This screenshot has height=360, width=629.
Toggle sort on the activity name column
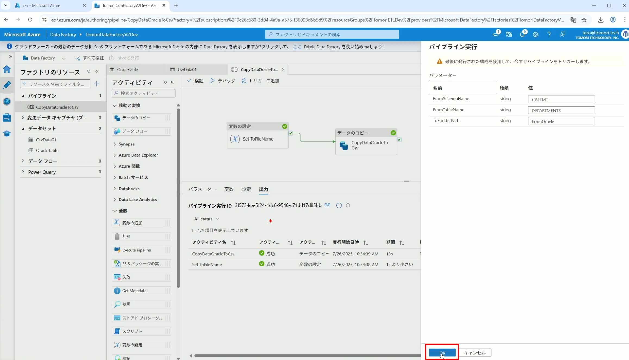click(233, 243)
